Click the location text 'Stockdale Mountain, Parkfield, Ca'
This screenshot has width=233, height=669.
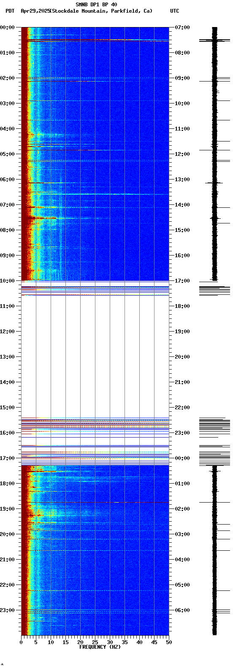pos(101,11)
